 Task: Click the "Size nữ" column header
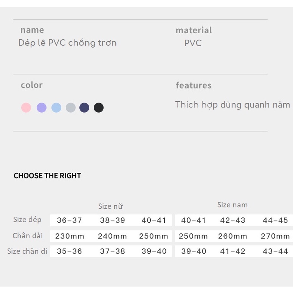tap(110, 206)
